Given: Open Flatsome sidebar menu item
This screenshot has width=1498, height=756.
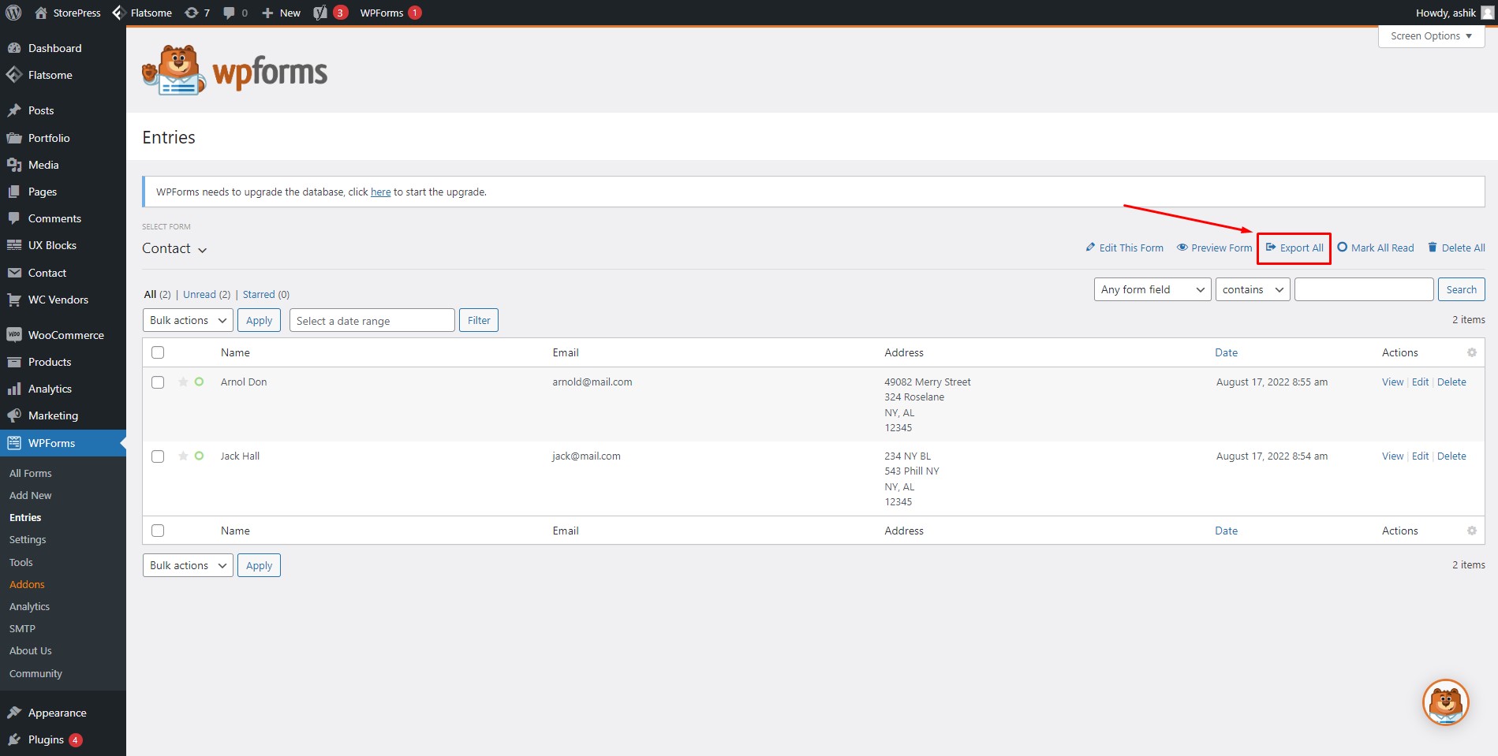Looking at the screenshot, I should point(50,75).
